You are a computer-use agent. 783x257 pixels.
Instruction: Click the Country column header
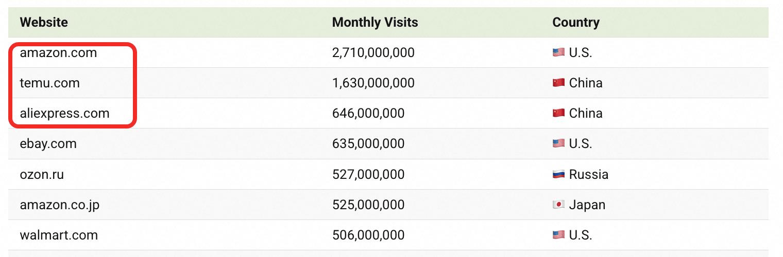coord(576,23)
